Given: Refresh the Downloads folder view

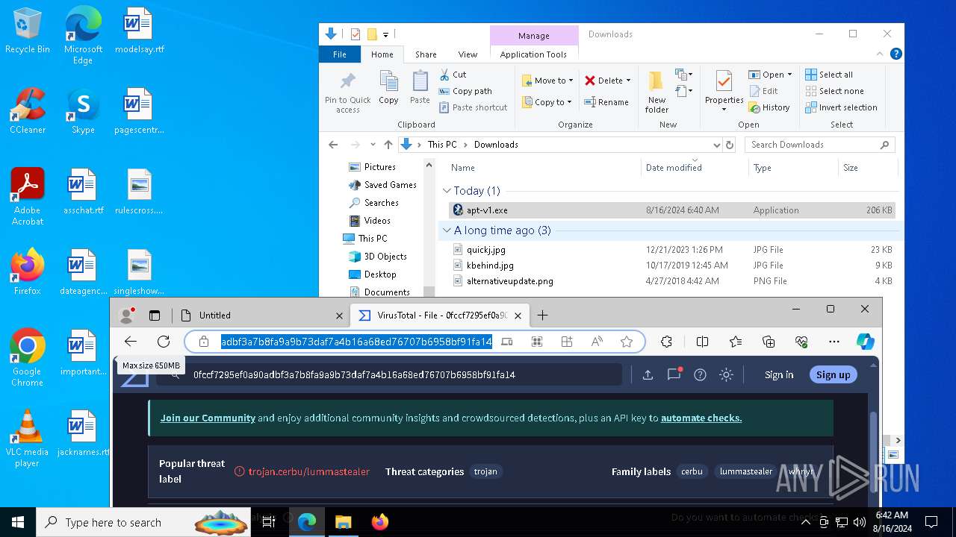Looking at the screenshot, I should 730,145.
